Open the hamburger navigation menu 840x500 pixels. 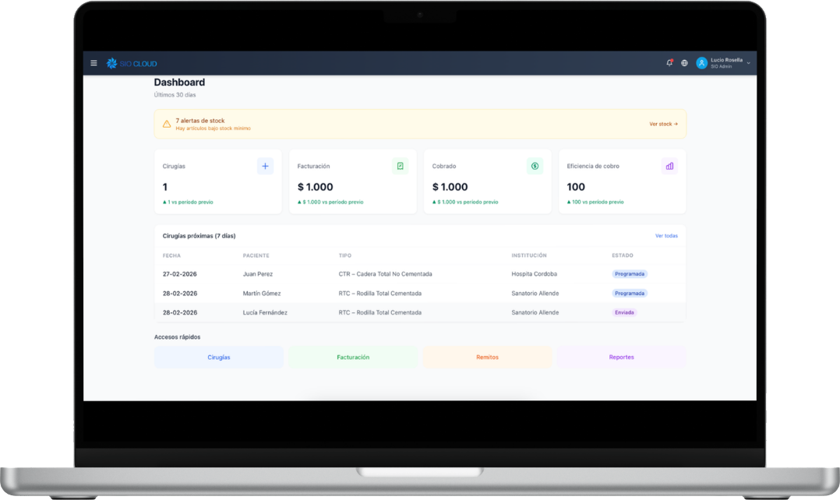(x=94, y=63)
